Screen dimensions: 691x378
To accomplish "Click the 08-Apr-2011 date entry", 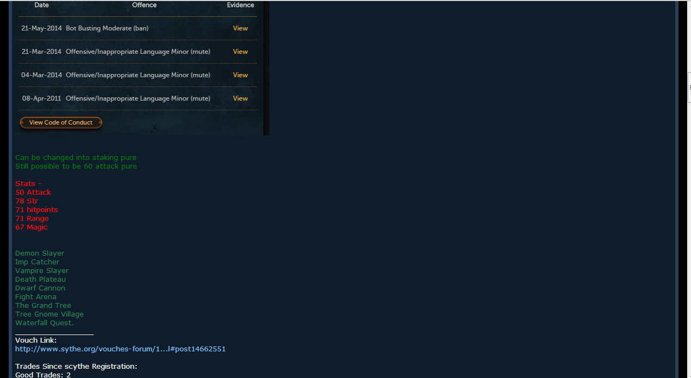I will click(41, 98).
